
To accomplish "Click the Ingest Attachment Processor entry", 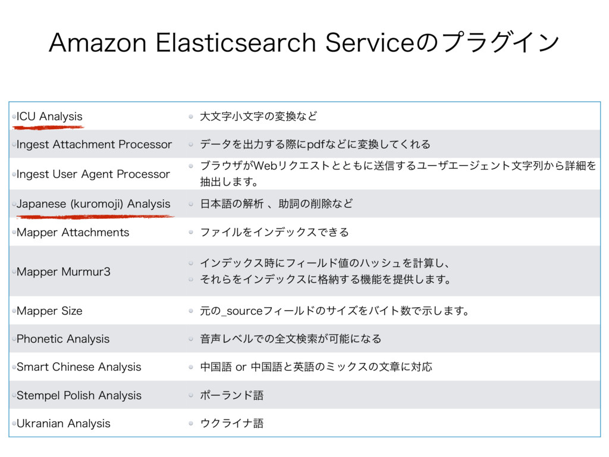I will point(94,144).
